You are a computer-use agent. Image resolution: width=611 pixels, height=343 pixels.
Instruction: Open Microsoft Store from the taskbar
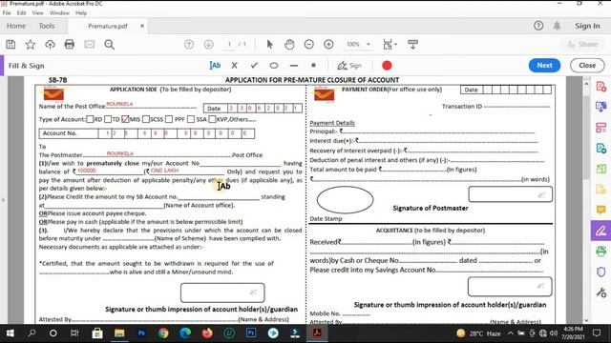click(x=97, y=333)
